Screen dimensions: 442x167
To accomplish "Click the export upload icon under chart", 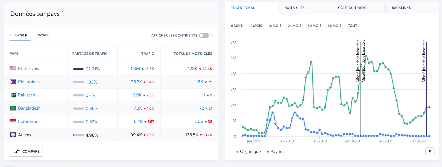I will coord(430,151).
